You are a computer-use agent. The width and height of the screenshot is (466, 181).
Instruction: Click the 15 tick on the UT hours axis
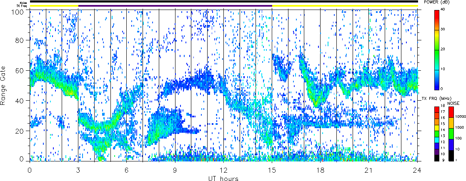[272, 170]
